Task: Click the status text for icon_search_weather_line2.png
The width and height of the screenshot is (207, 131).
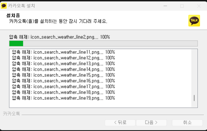Action: click(60, 37)
